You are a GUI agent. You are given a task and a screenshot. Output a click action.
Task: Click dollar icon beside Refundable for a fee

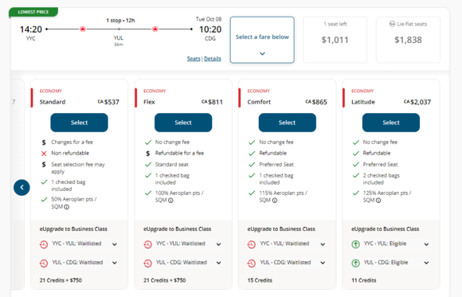(x=148, y=153)
